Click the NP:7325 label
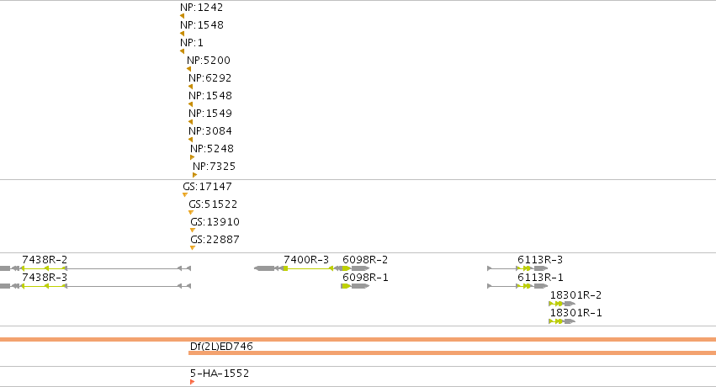Image resolution: width=716 pixels, height=387 pixels. tap(215, 166)
